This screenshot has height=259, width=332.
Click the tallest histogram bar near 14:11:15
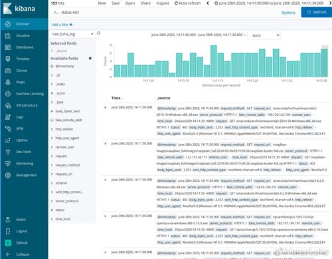[214, 61]
